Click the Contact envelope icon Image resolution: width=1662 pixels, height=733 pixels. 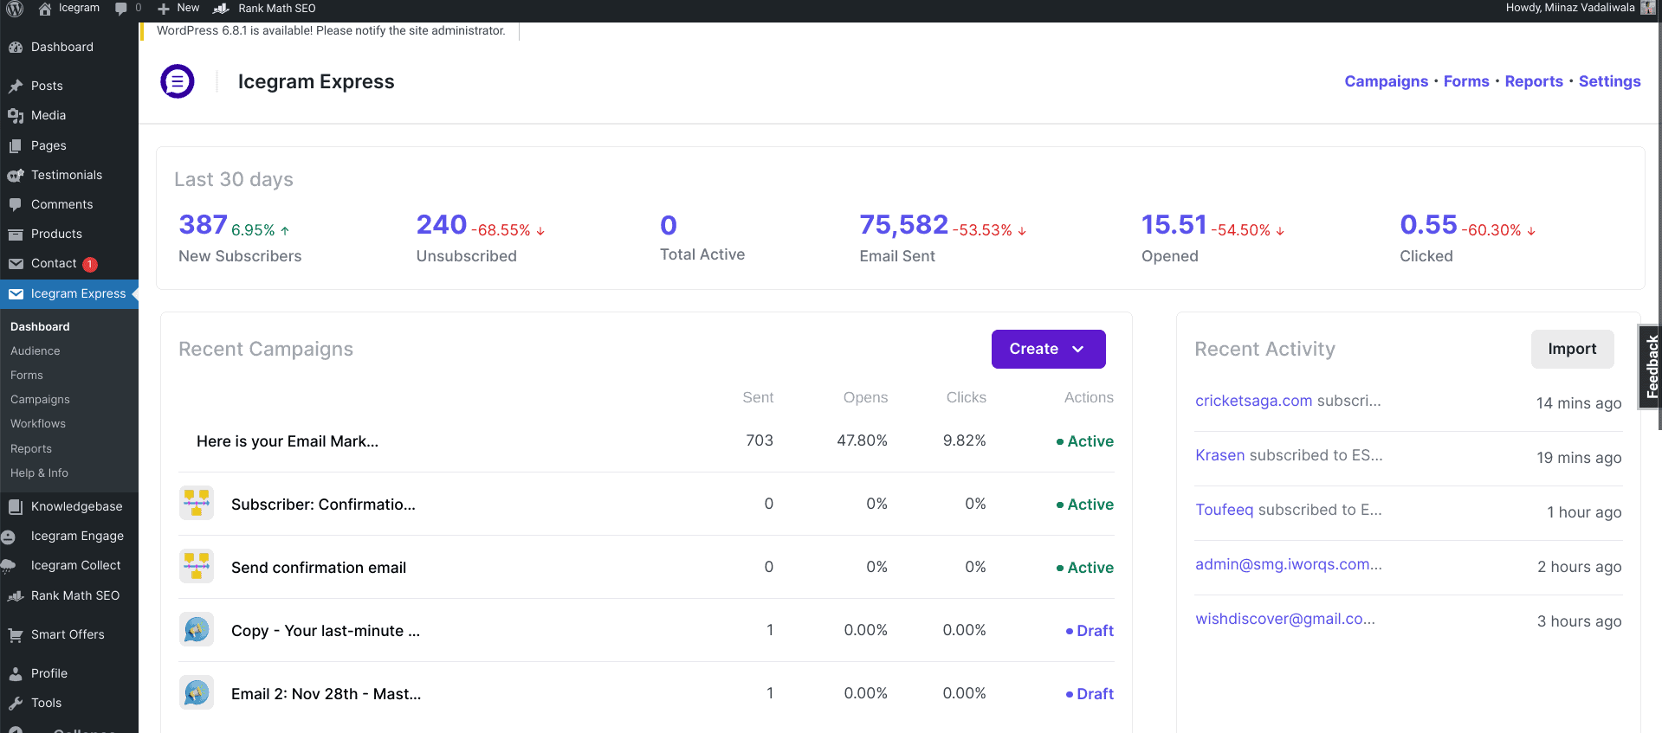tap(16, 264)
